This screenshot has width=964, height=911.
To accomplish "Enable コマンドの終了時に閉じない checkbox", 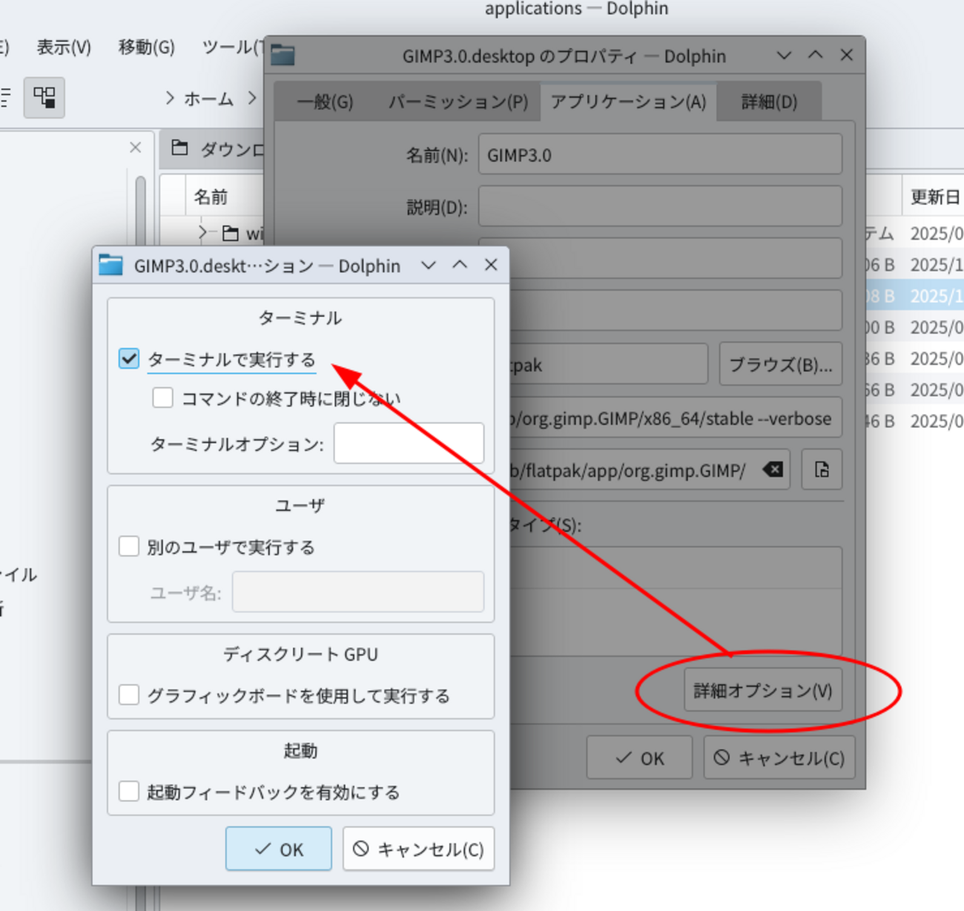I will pyautogui.click(x=162, y=398).
